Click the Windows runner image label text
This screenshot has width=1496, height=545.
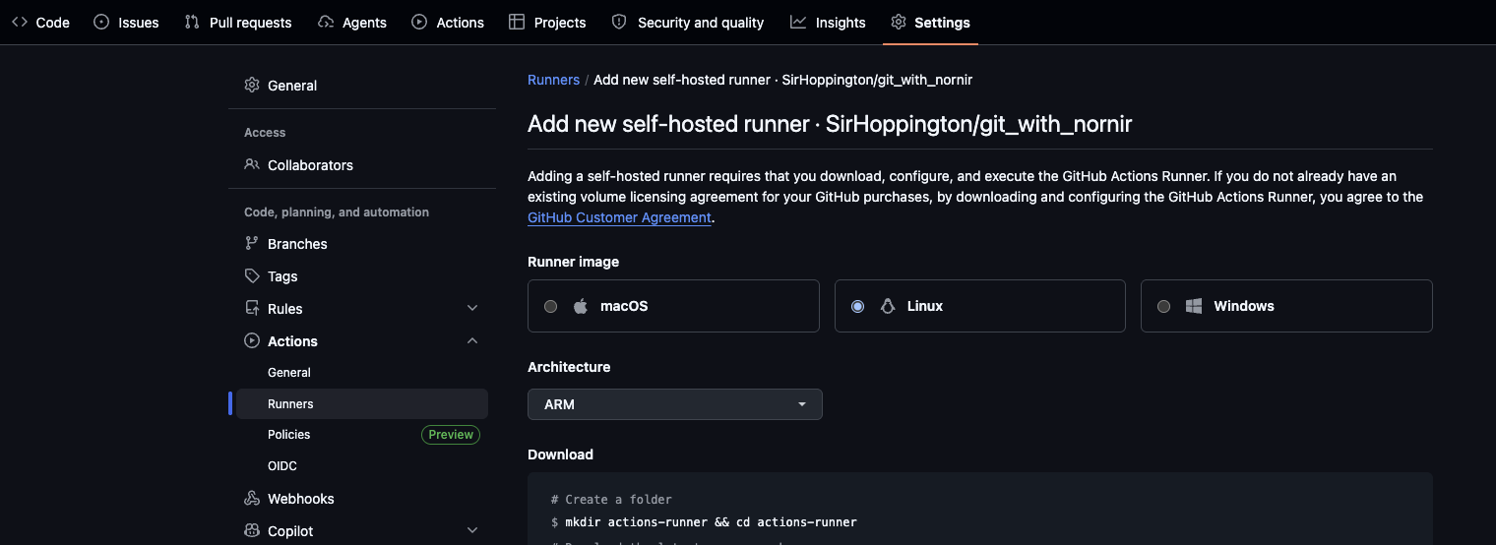pyautogui.click(x=1244, y=306)
